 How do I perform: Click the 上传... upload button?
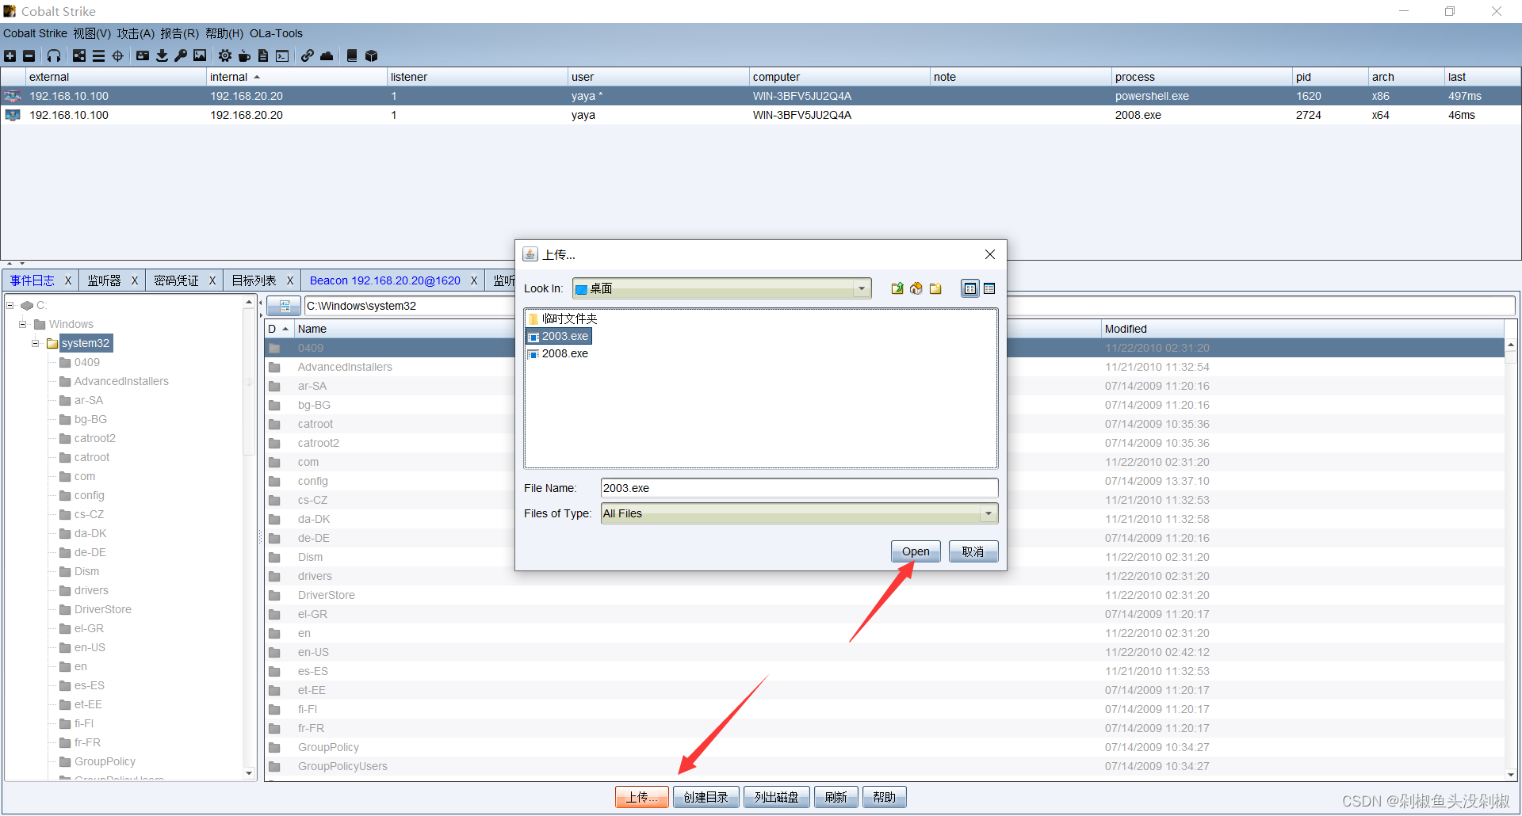(642, 797)
